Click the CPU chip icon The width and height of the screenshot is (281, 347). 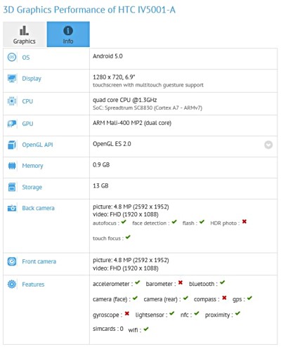tap(12, 101)
